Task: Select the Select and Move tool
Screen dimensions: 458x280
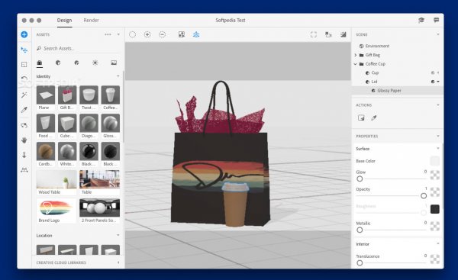Action: pyautogui.click(x=24, y=50)
